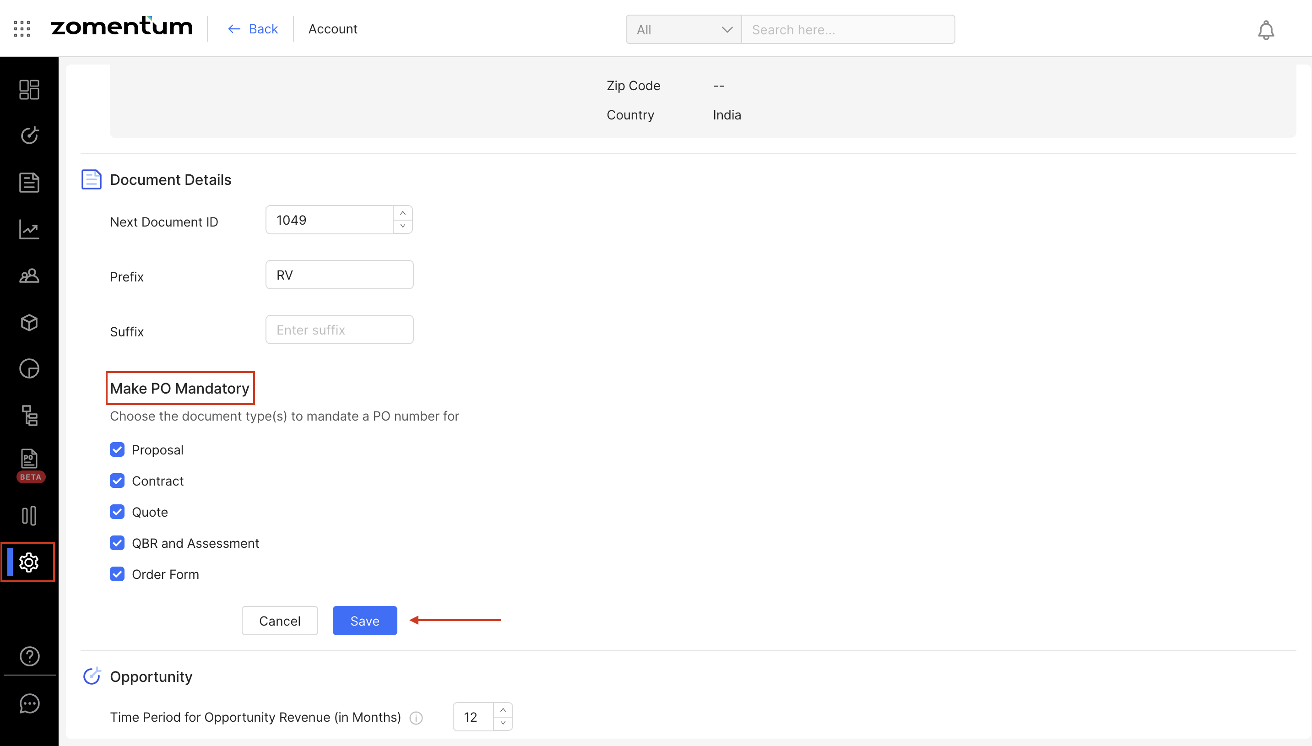Uncheck the Proposal checkbox

(117, 449)
